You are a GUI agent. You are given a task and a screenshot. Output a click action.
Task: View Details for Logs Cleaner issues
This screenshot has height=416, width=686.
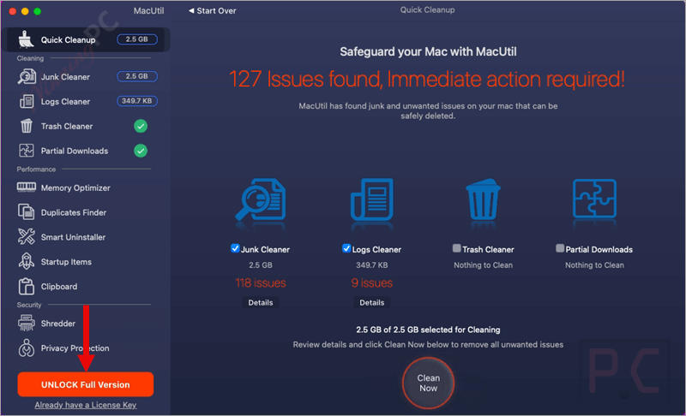click(x=372, y=302)
